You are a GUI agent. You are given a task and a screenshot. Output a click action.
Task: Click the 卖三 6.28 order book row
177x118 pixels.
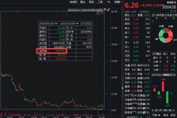tap(137, 28)
